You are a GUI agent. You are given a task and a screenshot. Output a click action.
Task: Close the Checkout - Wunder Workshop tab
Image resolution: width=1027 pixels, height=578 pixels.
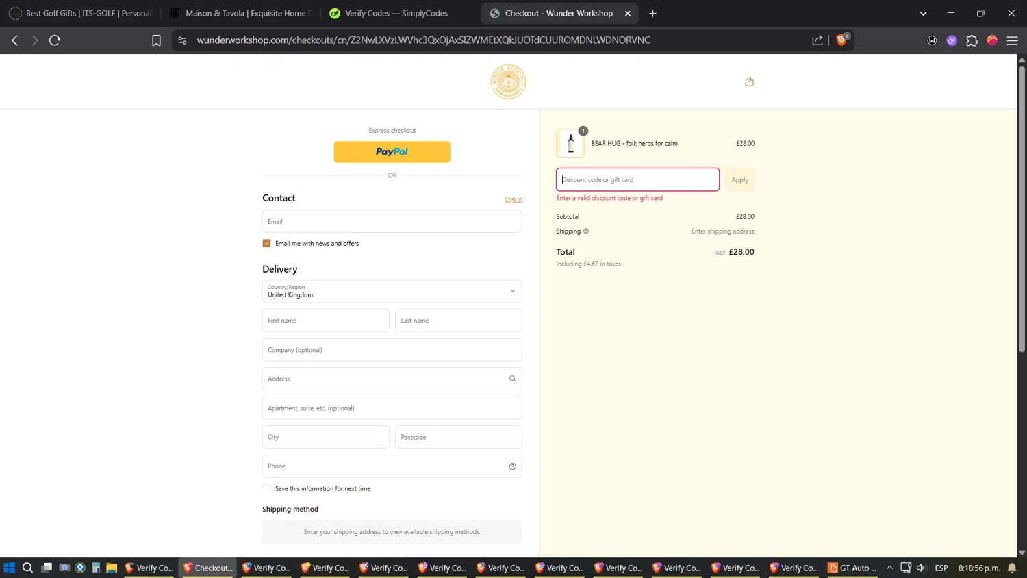(628, 13)
